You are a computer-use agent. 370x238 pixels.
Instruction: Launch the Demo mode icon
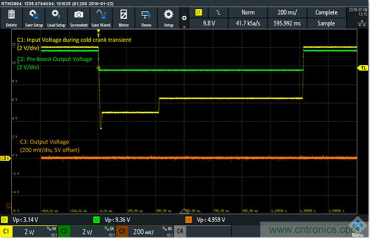click(x=146, y=16)
